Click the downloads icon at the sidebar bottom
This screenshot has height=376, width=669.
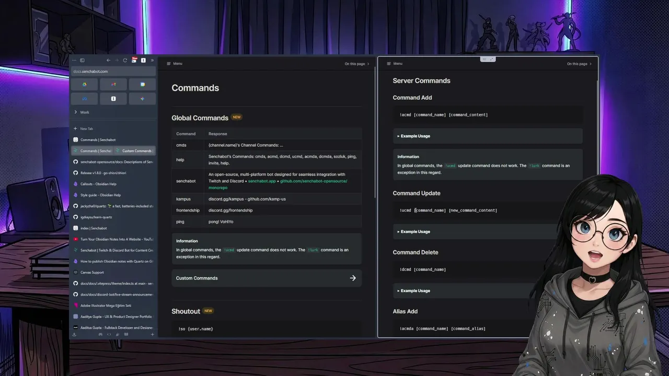point(74,334)
